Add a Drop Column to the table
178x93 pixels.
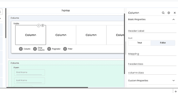(x=35, y=49)
